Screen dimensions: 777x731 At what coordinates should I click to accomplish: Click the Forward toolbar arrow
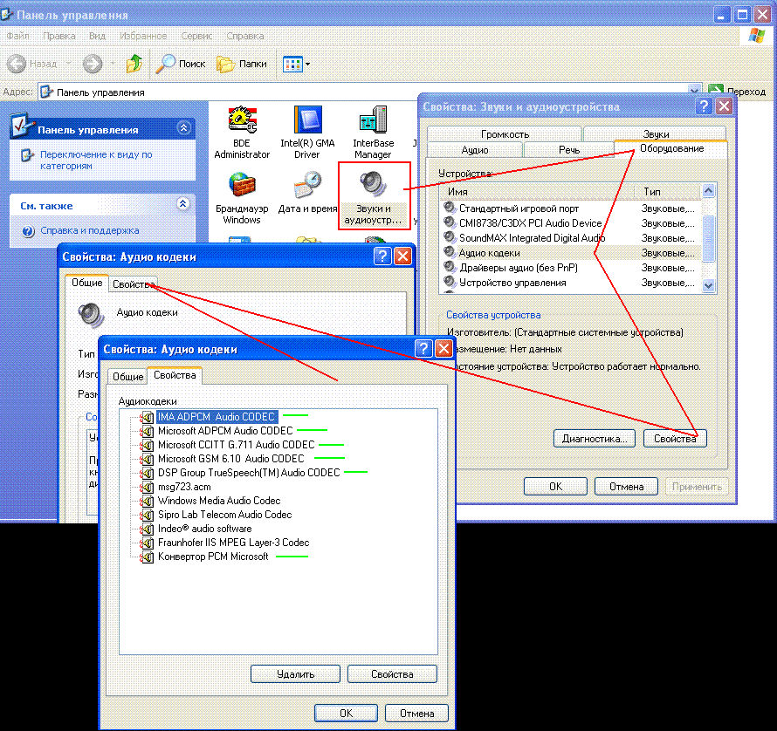[93, 64]
